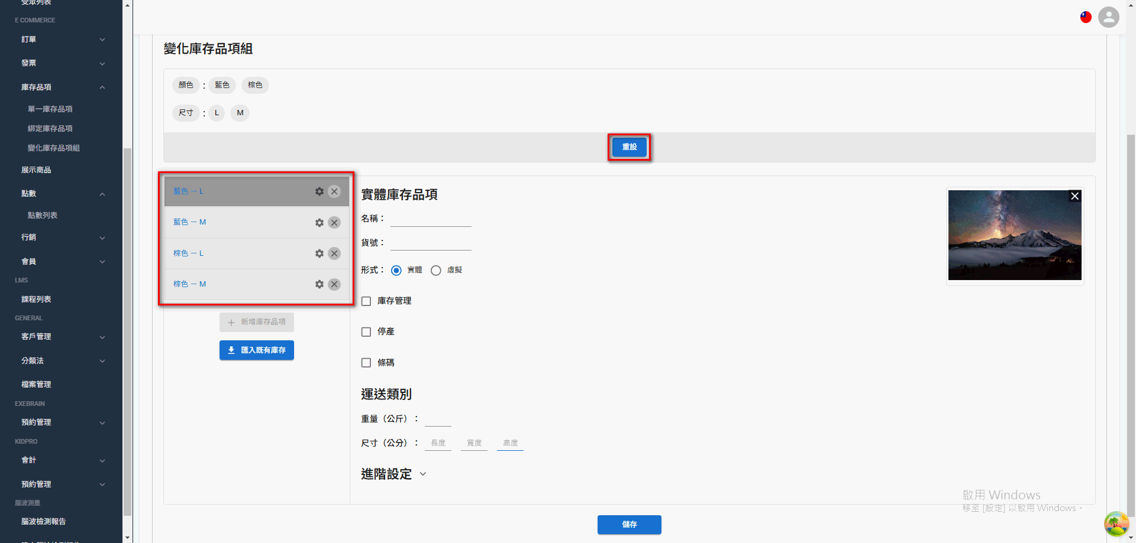
Task: Click the starry mountain product thumbnail
Action: [1015, 235]
